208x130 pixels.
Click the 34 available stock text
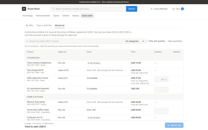(92, 78)
